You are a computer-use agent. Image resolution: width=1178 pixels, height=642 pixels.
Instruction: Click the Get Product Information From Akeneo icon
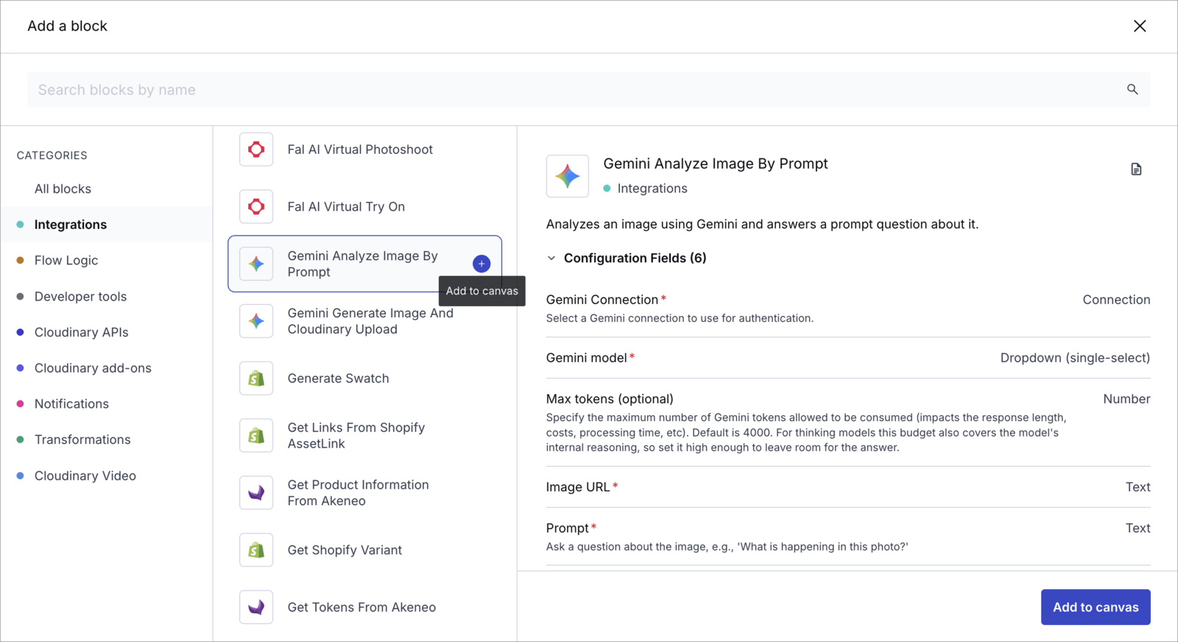(256, 493)
